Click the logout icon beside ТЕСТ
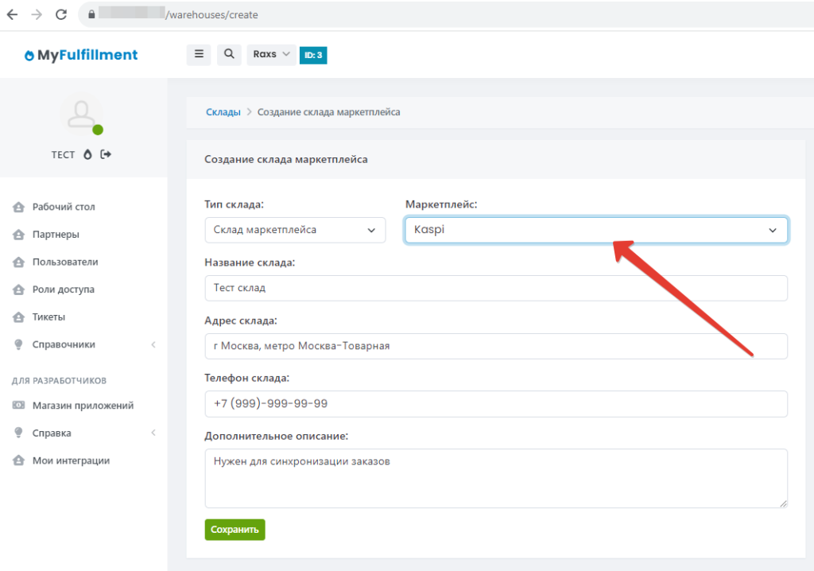 click(106, 154)
